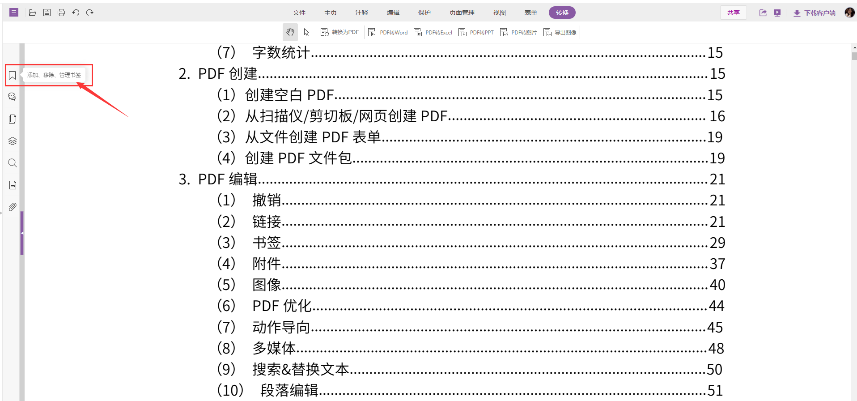Open the layers panel
The image size is (857, 401).
pos(13,141)
